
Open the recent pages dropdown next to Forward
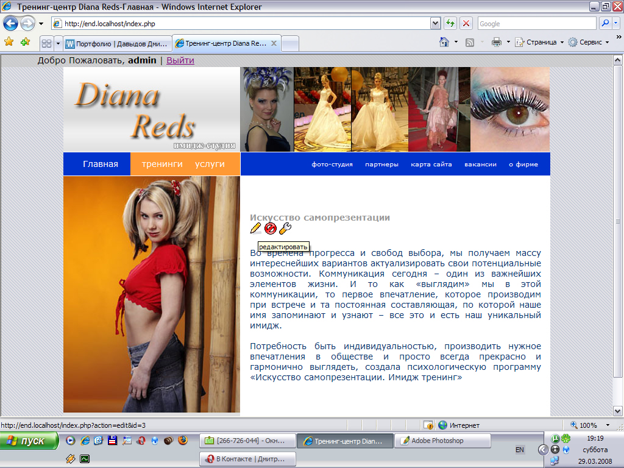pyautogui.click(x=41, y=24)
